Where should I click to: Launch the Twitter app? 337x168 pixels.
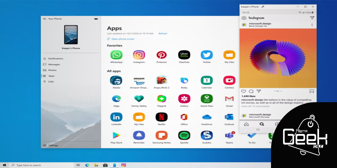(x=207, y=55)
